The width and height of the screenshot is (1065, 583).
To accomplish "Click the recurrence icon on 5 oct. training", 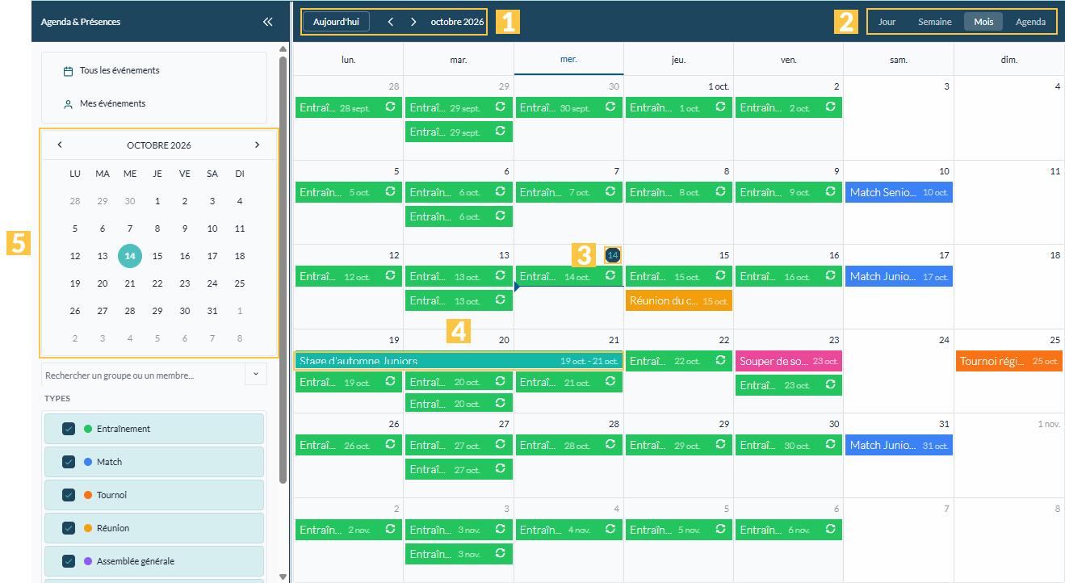I will tap(390, 192).
